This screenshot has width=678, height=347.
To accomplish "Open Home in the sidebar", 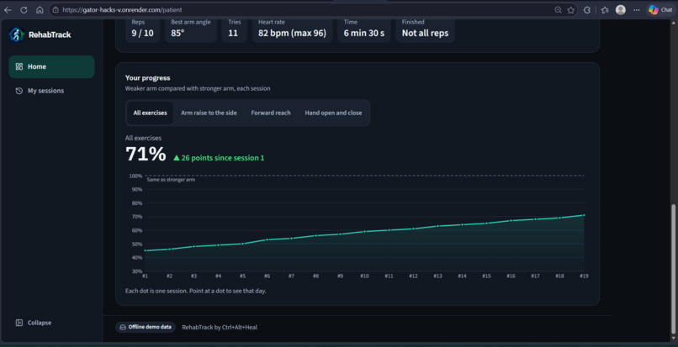I will click(x=51, y=66).
